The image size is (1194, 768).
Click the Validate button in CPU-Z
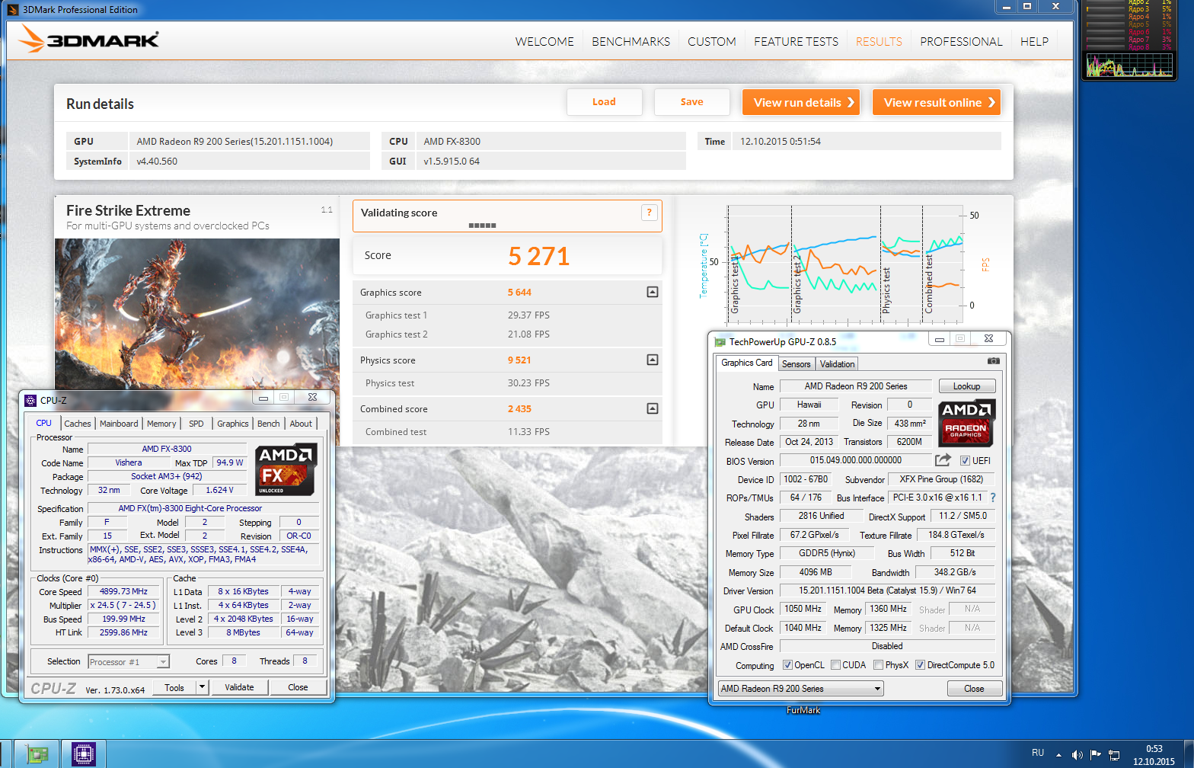click(x=239, y=687)
